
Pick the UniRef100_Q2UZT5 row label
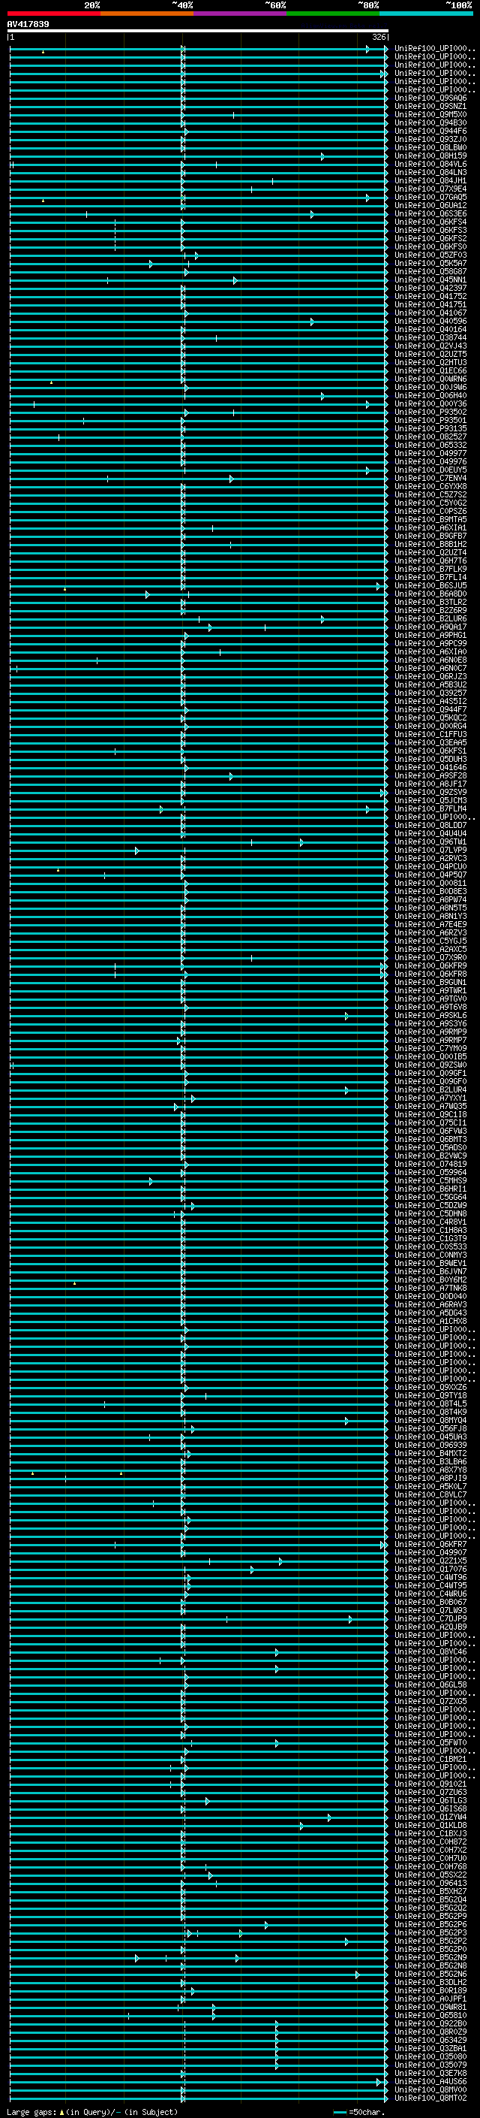430,355
